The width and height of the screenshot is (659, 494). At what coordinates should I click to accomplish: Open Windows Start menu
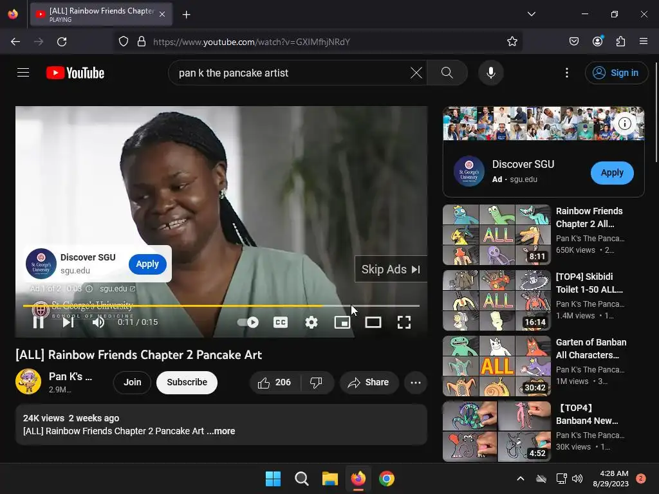click(x=273, y=479)
